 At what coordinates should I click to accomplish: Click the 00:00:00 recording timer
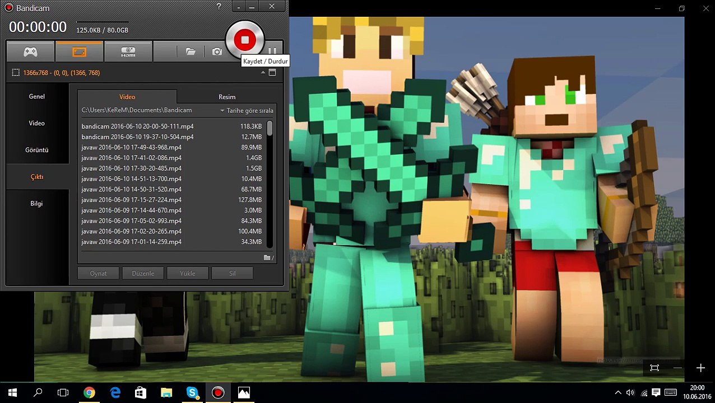click(38, 27)
